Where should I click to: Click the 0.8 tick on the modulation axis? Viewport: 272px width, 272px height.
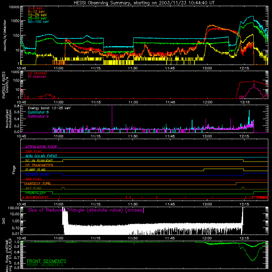point(17,106)
